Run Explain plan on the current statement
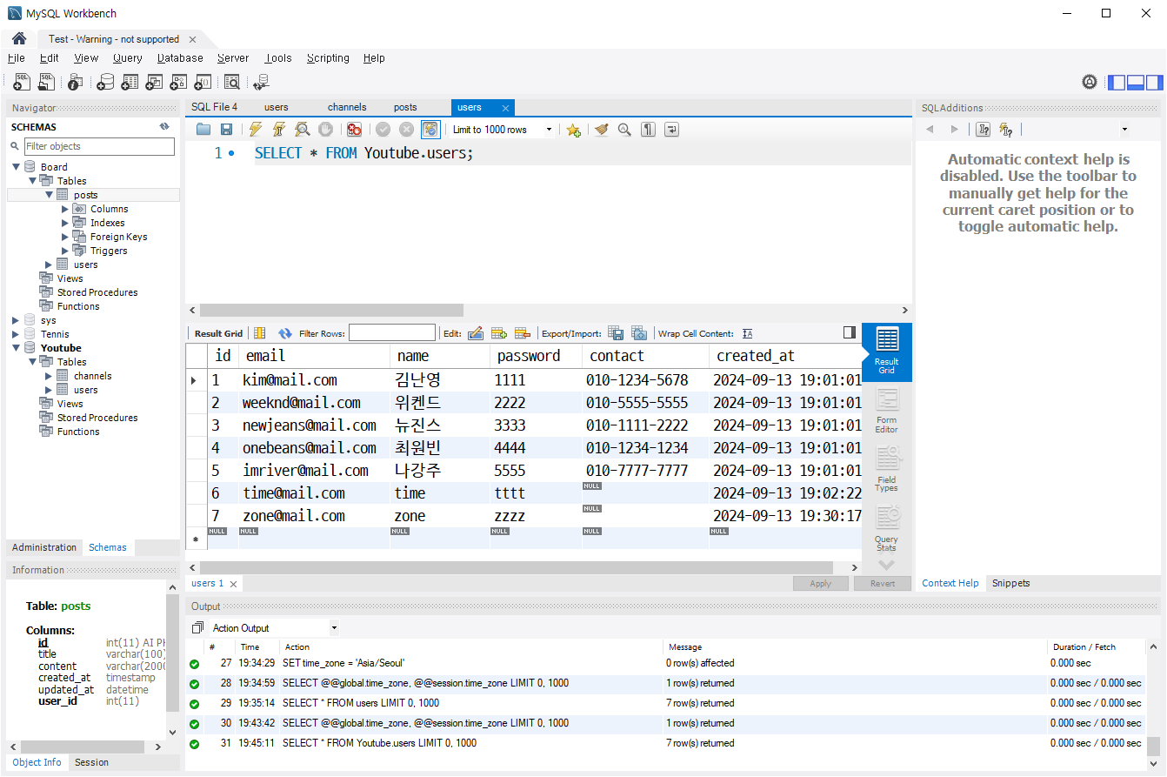 pyautogui.click(x=302, y=130)
